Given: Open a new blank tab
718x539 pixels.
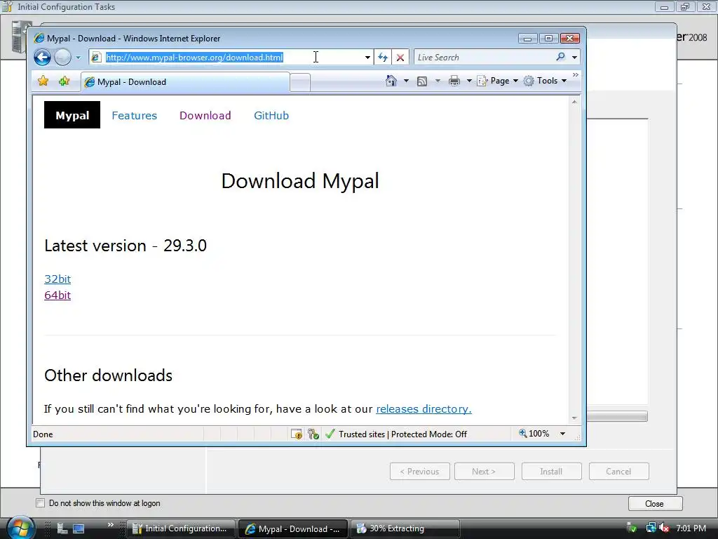Looking at the screenshot, I should click(300, 83).
